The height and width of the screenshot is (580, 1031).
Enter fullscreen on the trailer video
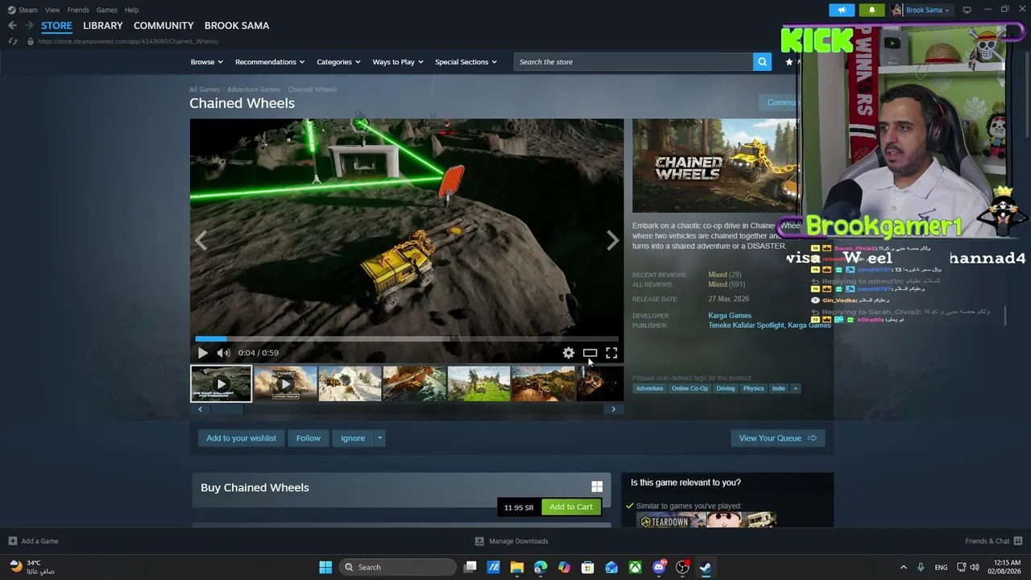pyautogui.click(x=611, y=353)
